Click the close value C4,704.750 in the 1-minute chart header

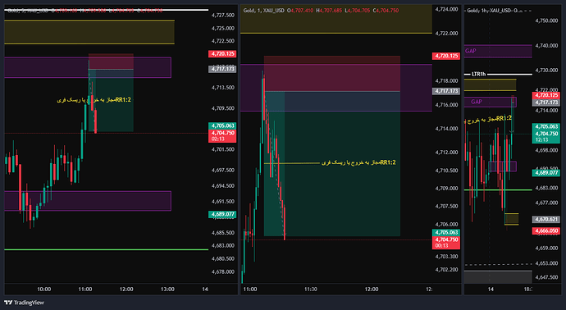click(x=386, y=11)
